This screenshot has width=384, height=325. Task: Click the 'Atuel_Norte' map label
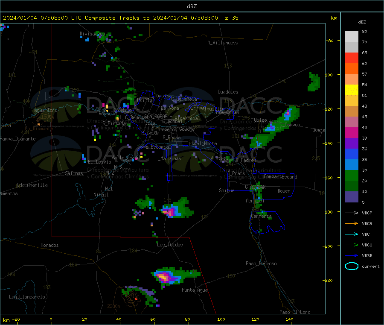[x=203, y=143]
